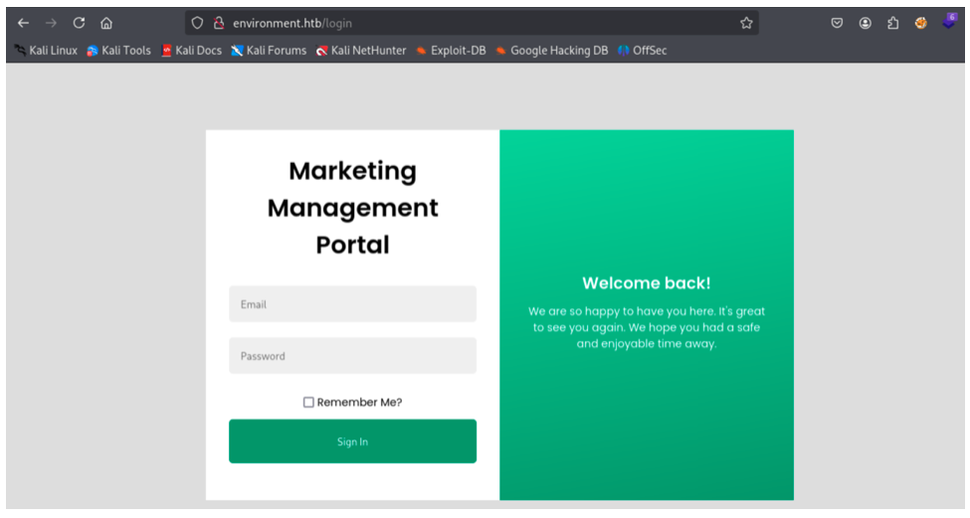970x518 pixels.
Task: Open the Google Hacking DB bookmark
Action: [552, 51]
